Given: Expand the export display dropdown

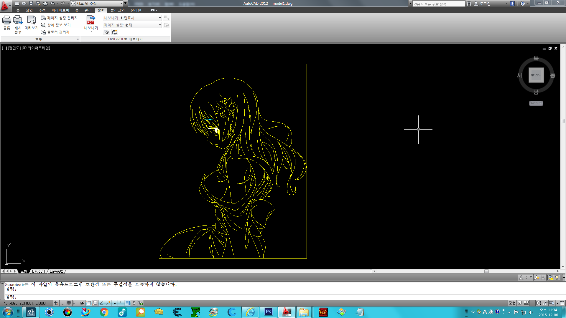Looking at the screenshot, I should coord(160,18).
